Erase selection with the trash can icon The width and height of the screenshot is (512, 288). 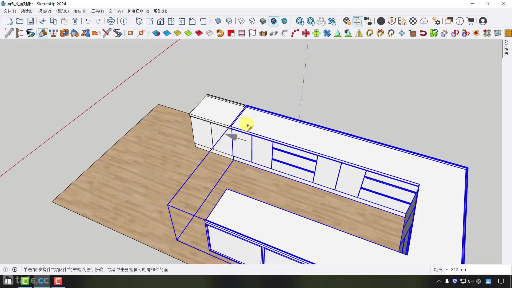click(x=75, y=21)
